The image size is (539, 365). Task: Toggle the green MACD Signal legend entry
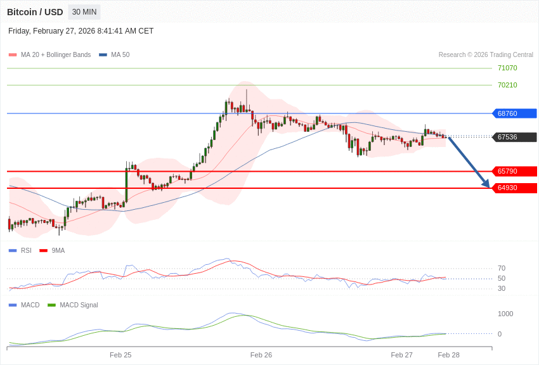(73, 305)
